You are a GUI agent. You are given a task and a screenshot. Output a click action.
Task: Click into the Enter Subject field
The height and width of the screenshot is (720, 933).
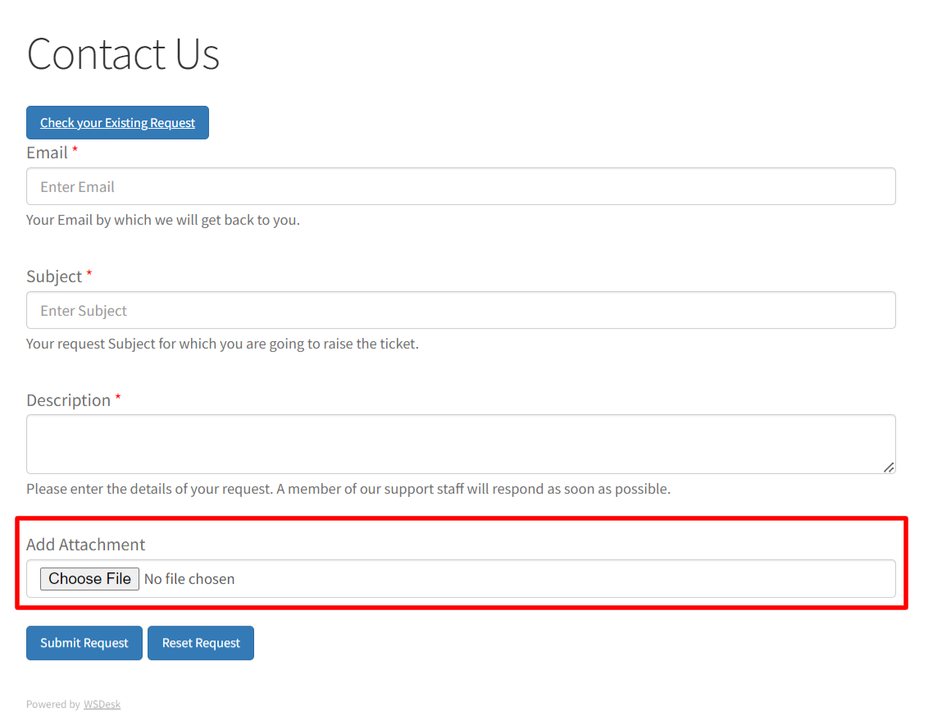point(461,310)
